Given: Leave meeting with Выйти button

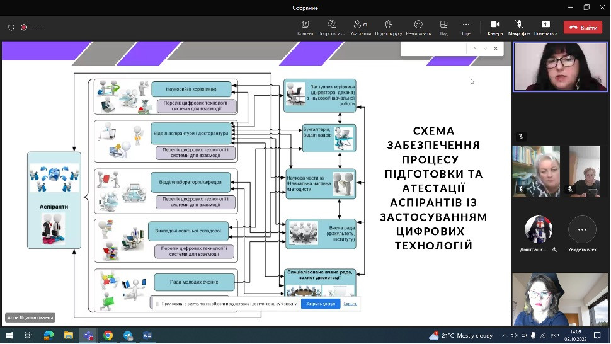Looking at the screenshot, I should pyautogui.click(x=583, y=28).
